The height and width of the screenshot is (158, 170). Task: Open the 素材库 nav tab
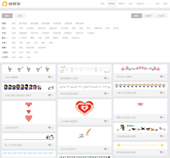click(112, 4)
